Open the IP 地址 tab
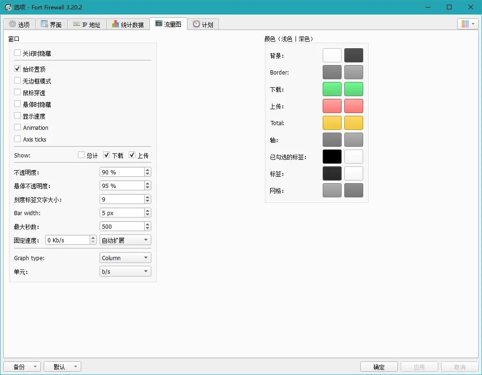 point(87,24)
